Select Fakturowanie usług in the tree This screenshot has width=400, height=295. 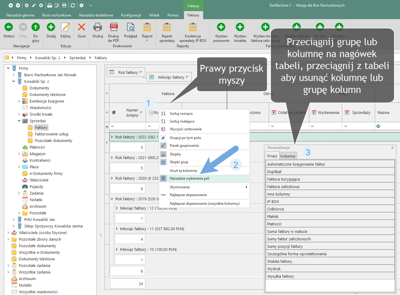[x=52, y=134]
